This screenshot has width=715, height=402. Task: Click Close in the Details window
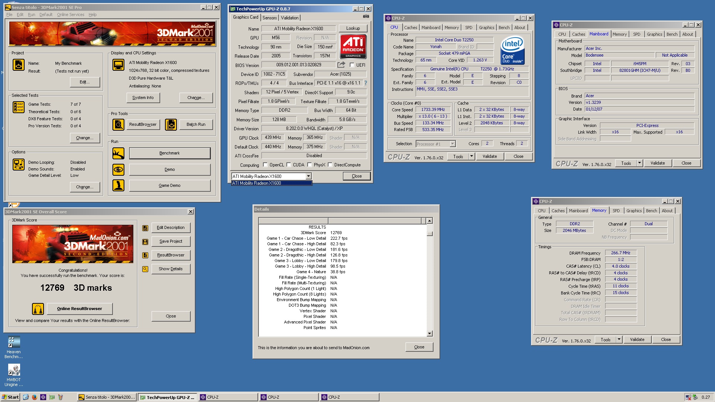point(419,347)
